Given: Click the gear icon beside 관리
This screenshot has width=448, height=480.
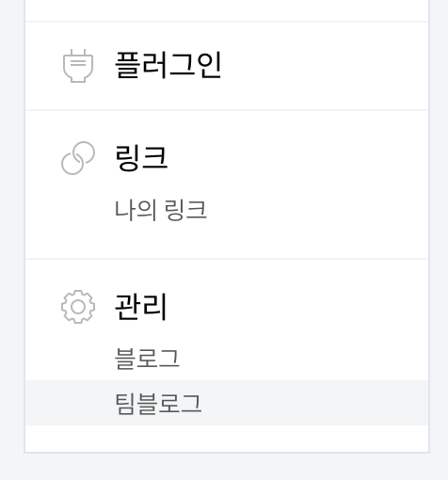Looking at the screenshot, I should coord(78,307).
